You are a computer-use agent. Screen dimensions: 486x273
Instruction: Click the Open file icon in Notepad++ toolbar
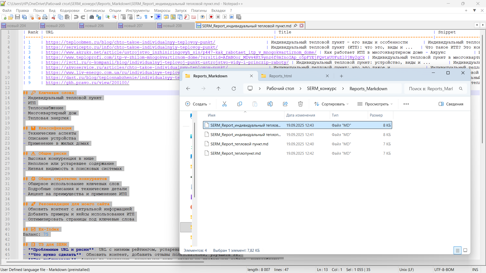[11, 17]
